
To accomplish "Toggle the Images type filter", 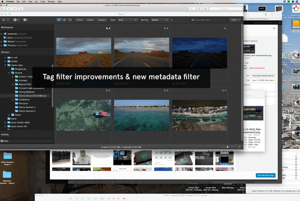I will [x=102, y=19].
